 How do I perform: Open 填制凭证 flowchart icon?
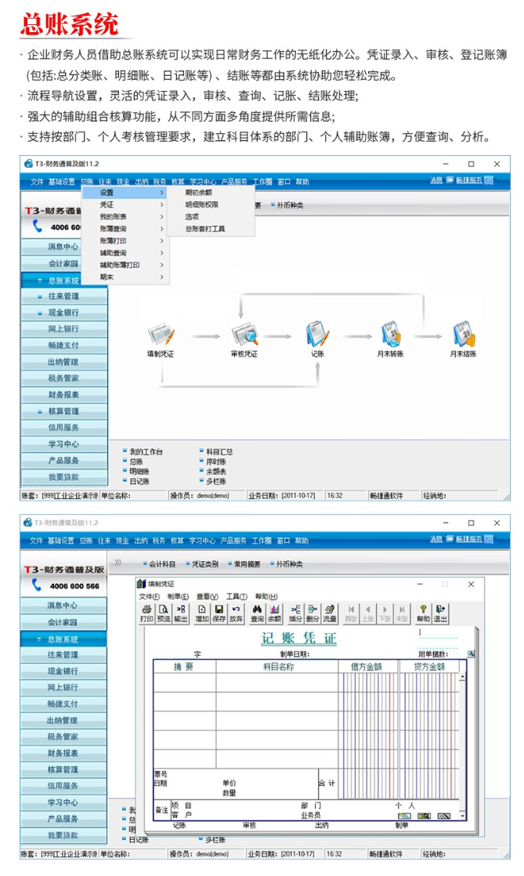point(161,334)
